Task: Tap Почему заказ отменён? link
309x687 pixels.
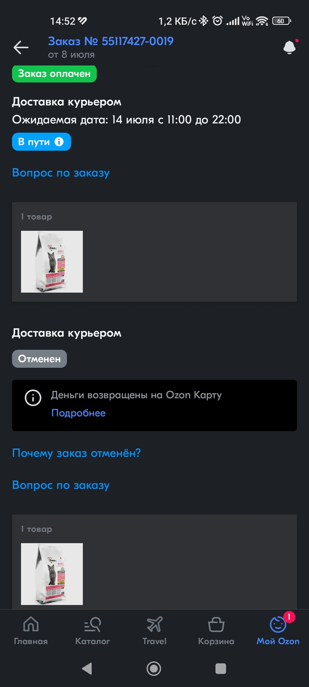Action: point(76,453)
